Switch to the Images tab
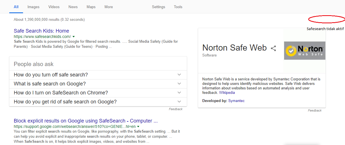The image size is (345, 145). point(33,7)
